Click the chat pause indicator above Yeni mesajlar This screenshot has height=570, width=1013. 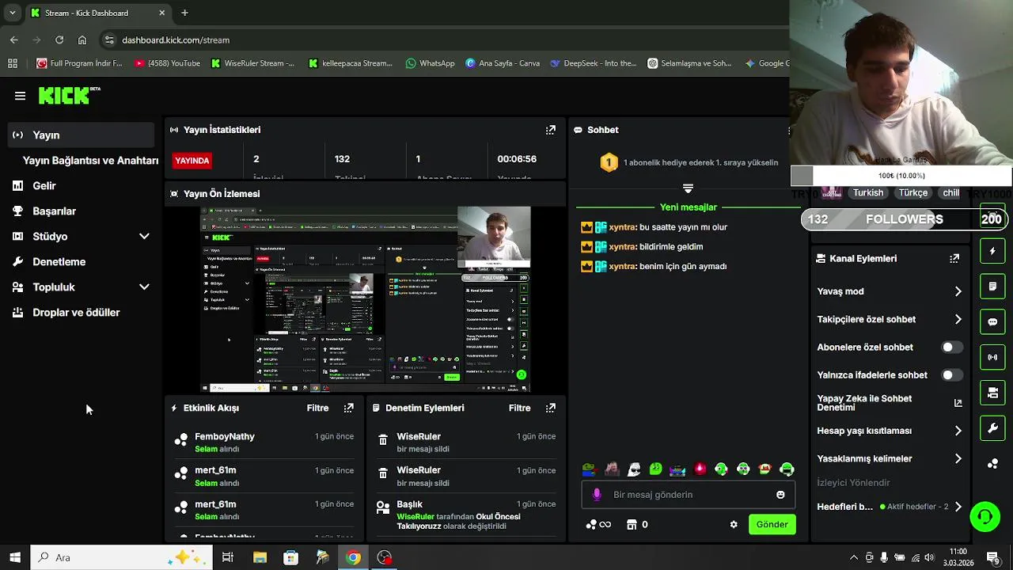pos(688,188)
